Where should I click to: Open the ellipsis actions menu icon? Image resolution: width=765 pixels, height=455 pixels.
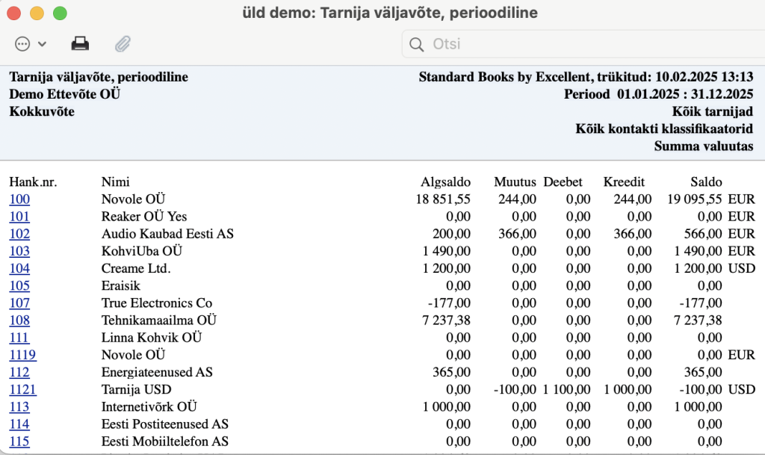[x=22, y=44]
